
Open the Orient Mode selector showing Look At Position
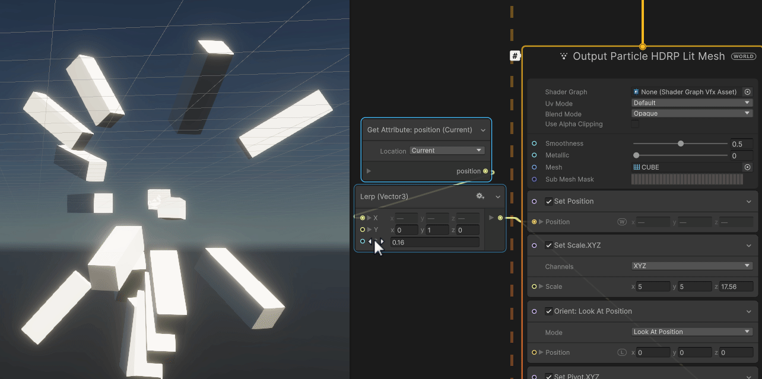691,332
